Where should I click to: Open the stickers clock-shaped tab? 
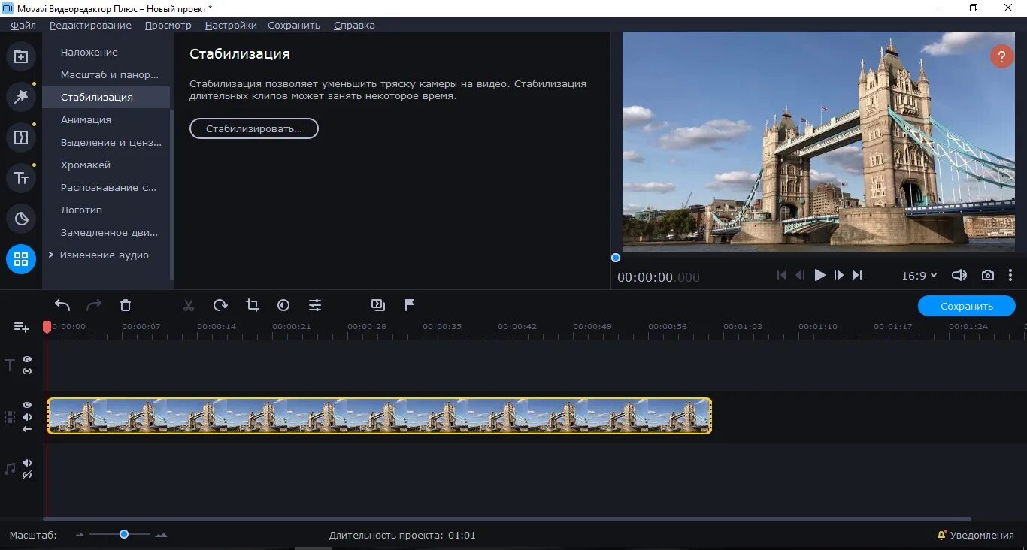[x=21, y=219]
